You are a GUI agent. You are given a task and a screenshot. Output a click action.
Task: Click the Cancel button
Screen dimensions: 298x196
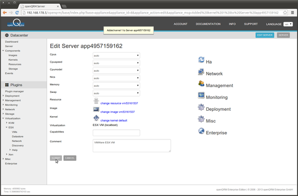70,158
